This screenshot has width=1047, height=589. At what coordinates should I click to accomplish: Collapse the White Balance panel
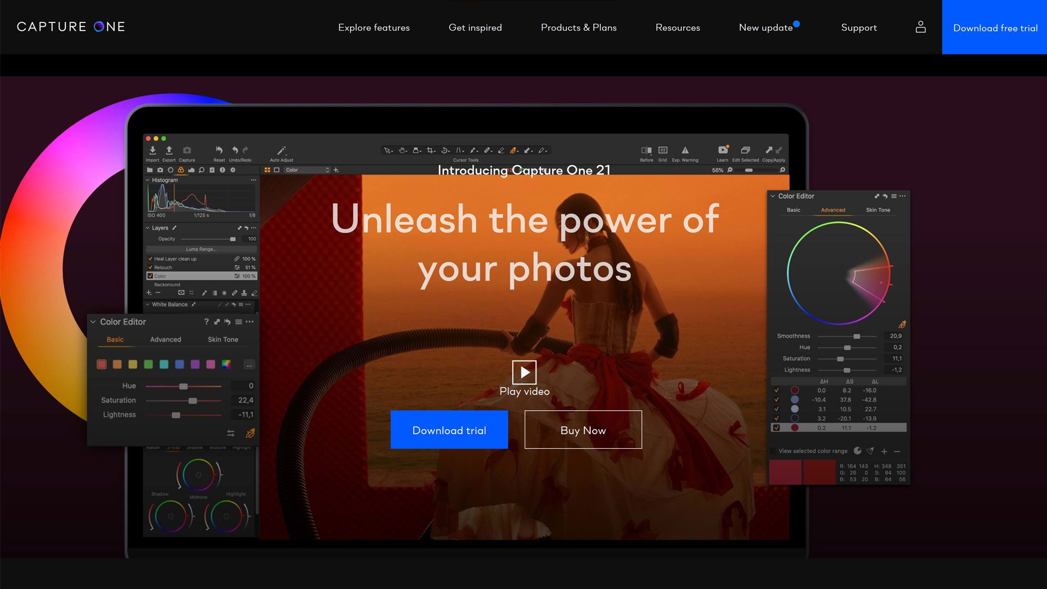click(147, 304)
